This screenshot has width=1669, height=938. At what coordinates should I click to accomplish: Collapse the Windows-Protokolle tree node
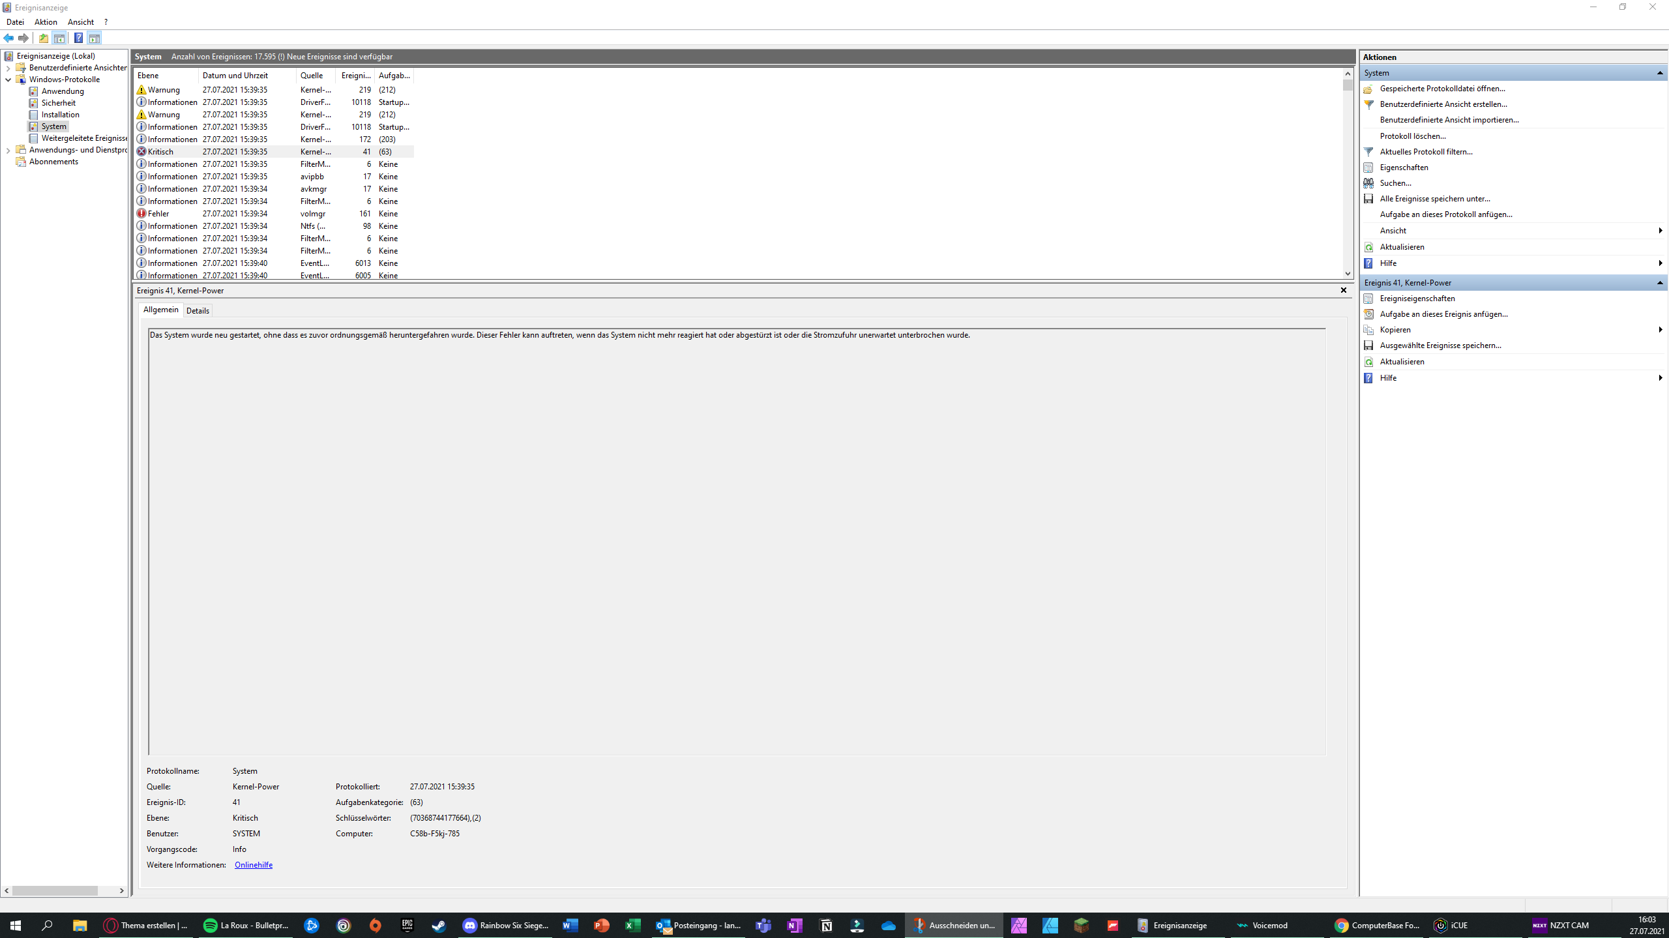(x=8, y=80)
